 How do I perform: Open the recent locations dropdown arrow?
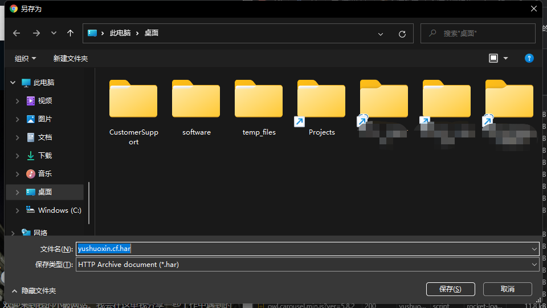point(54,33)
